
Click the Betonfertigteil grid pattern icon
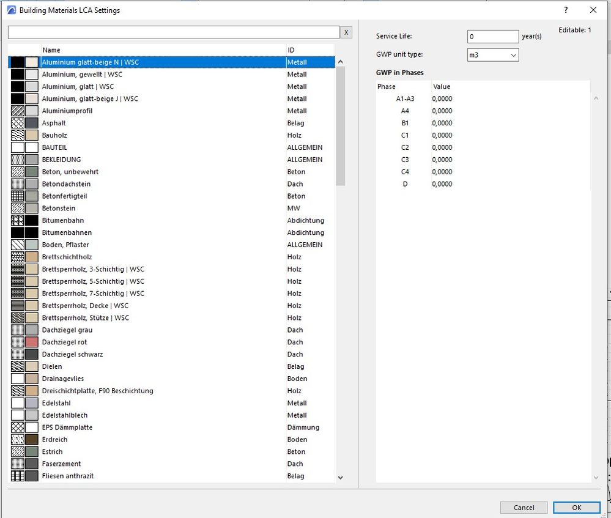[x=18, y=196]
